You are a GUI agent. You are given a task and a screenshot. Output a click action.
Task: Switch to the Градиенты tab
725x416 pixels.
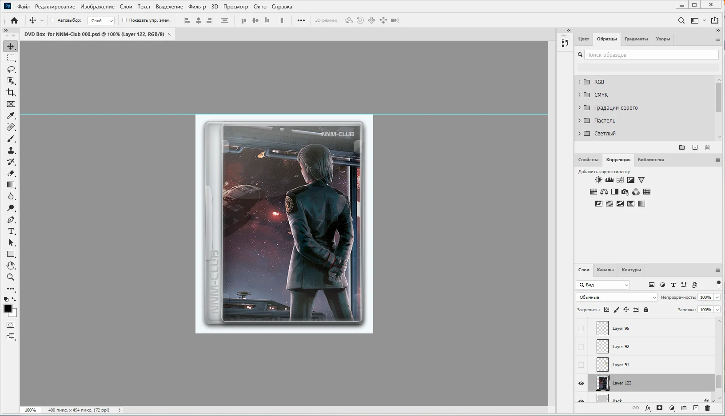[636, 39]
